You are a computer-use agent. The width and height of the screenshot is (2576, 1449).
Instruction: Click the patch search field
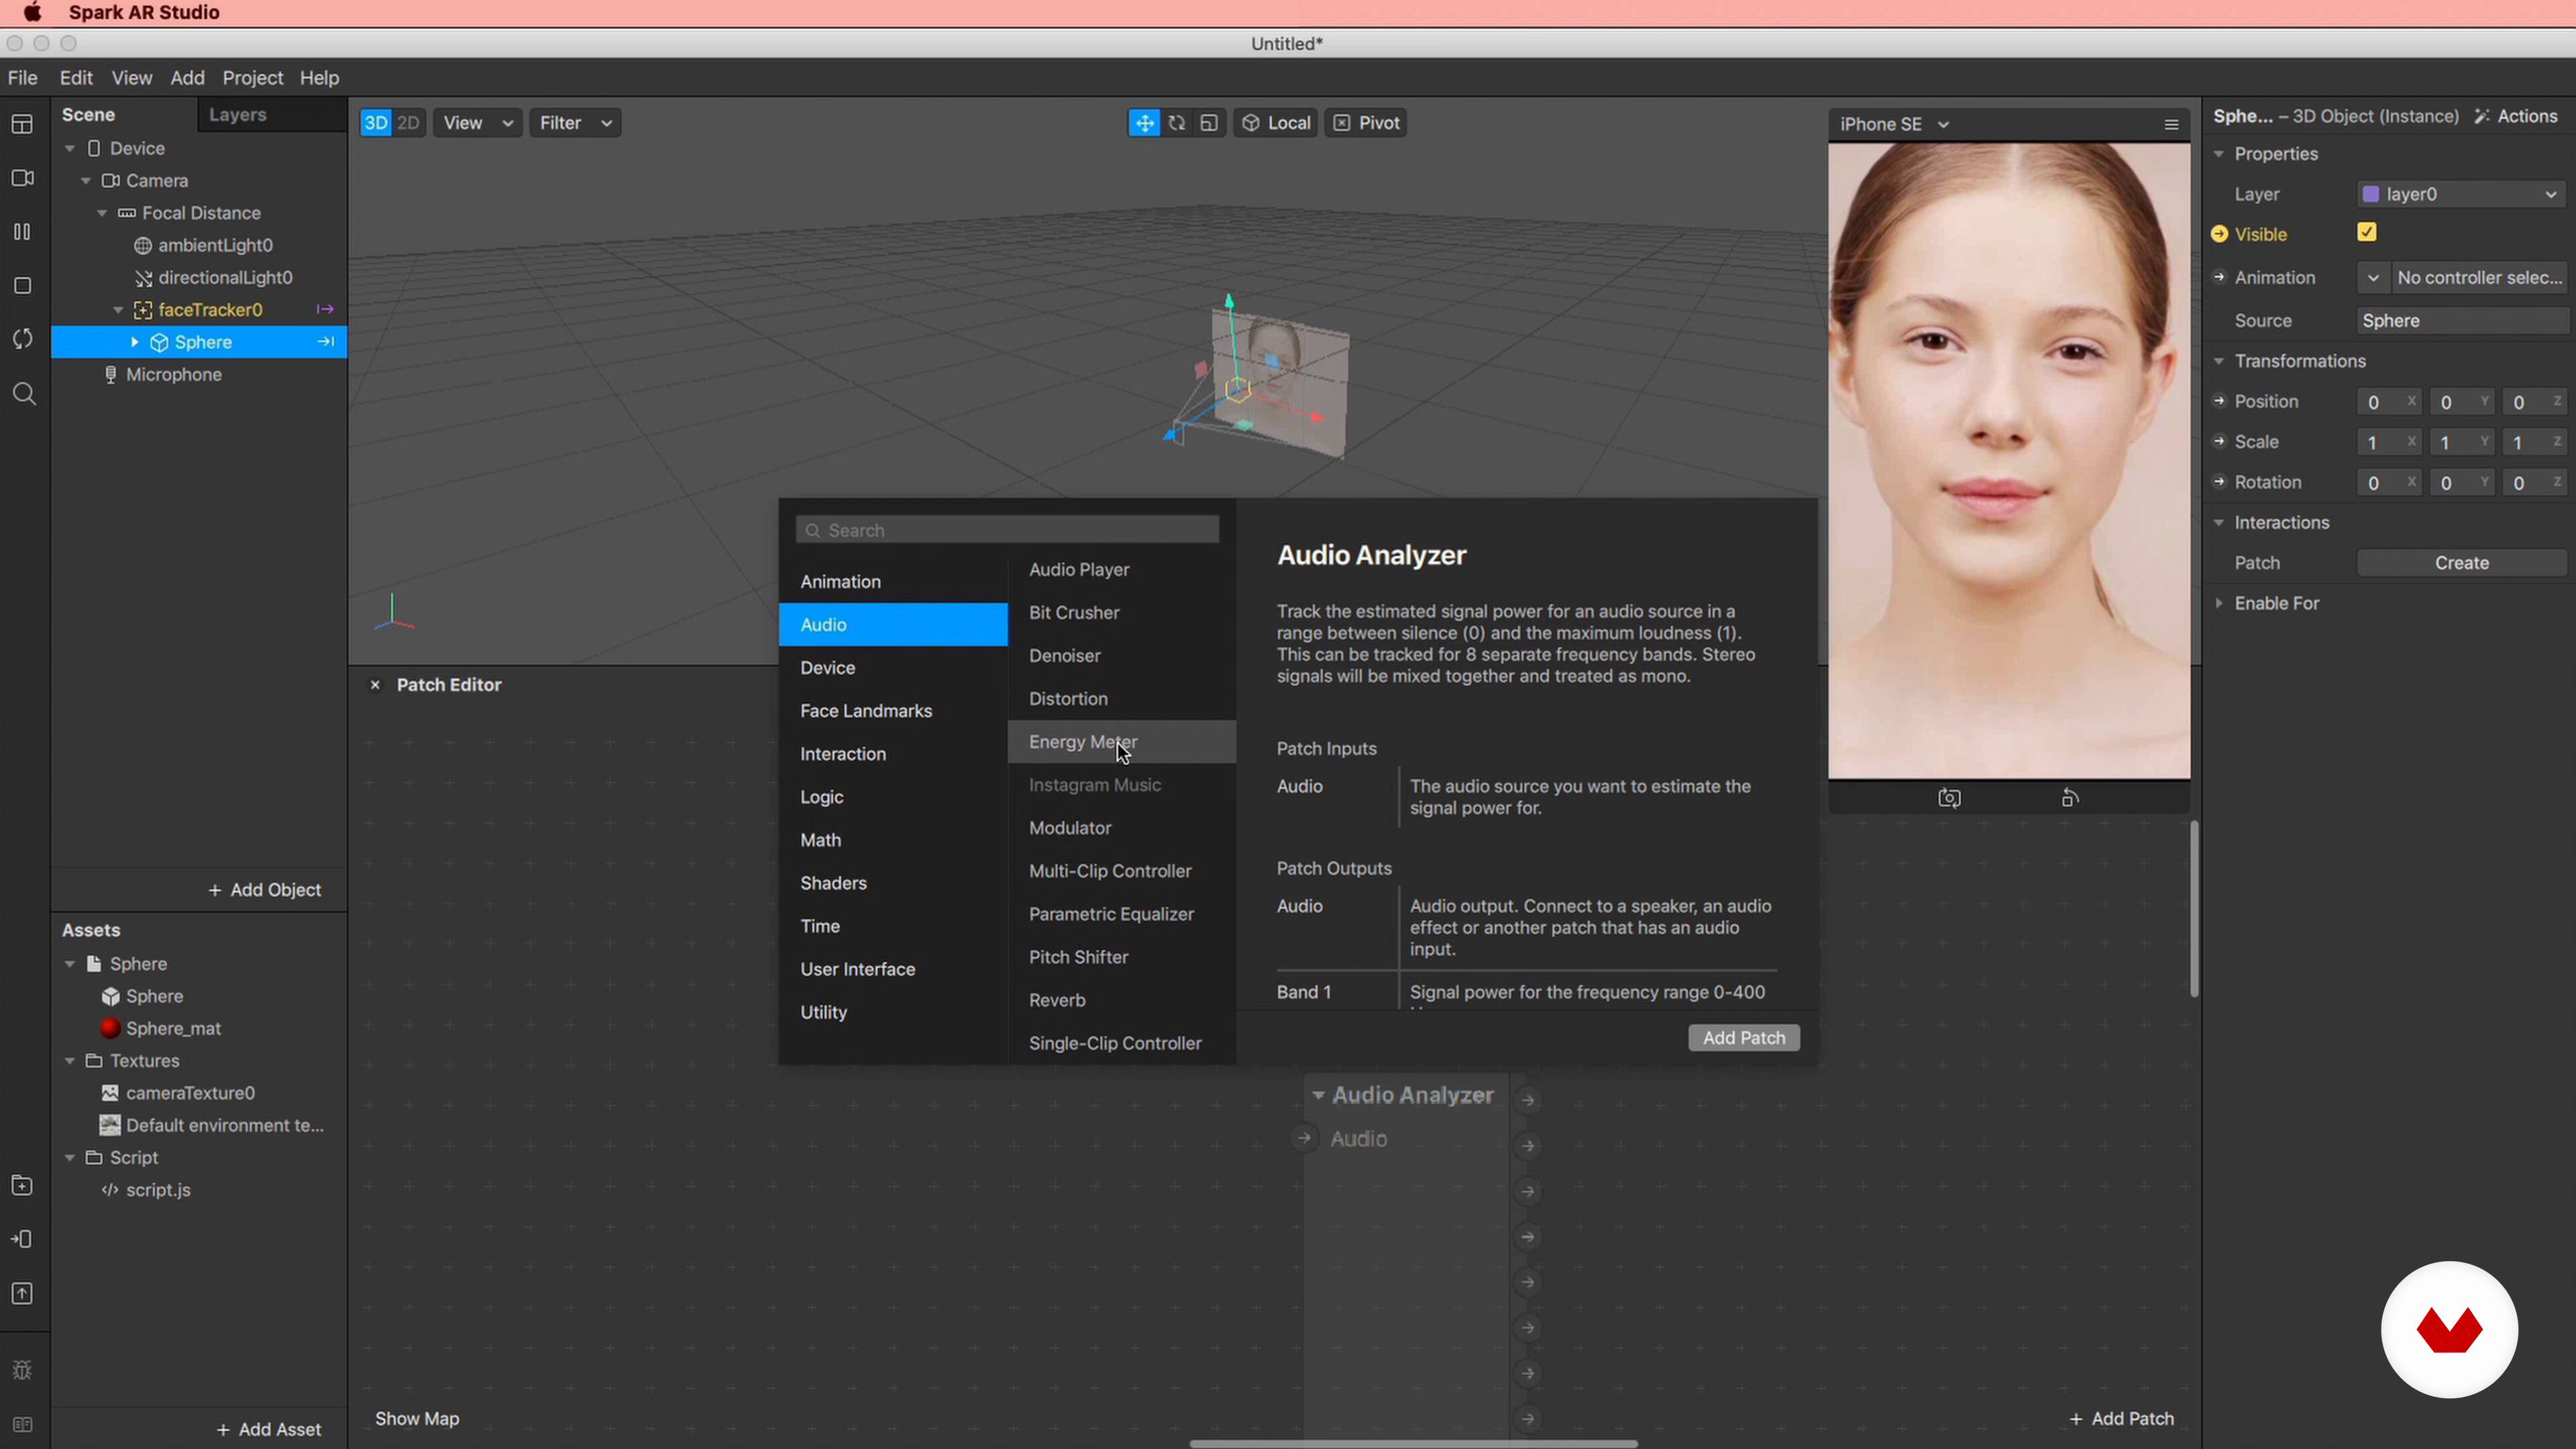pos(1007,530)
